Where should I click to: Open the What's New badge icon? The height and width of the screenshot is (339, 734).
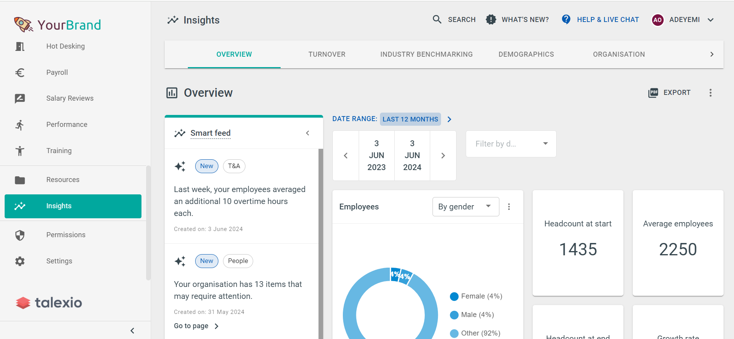click(491, 19)
